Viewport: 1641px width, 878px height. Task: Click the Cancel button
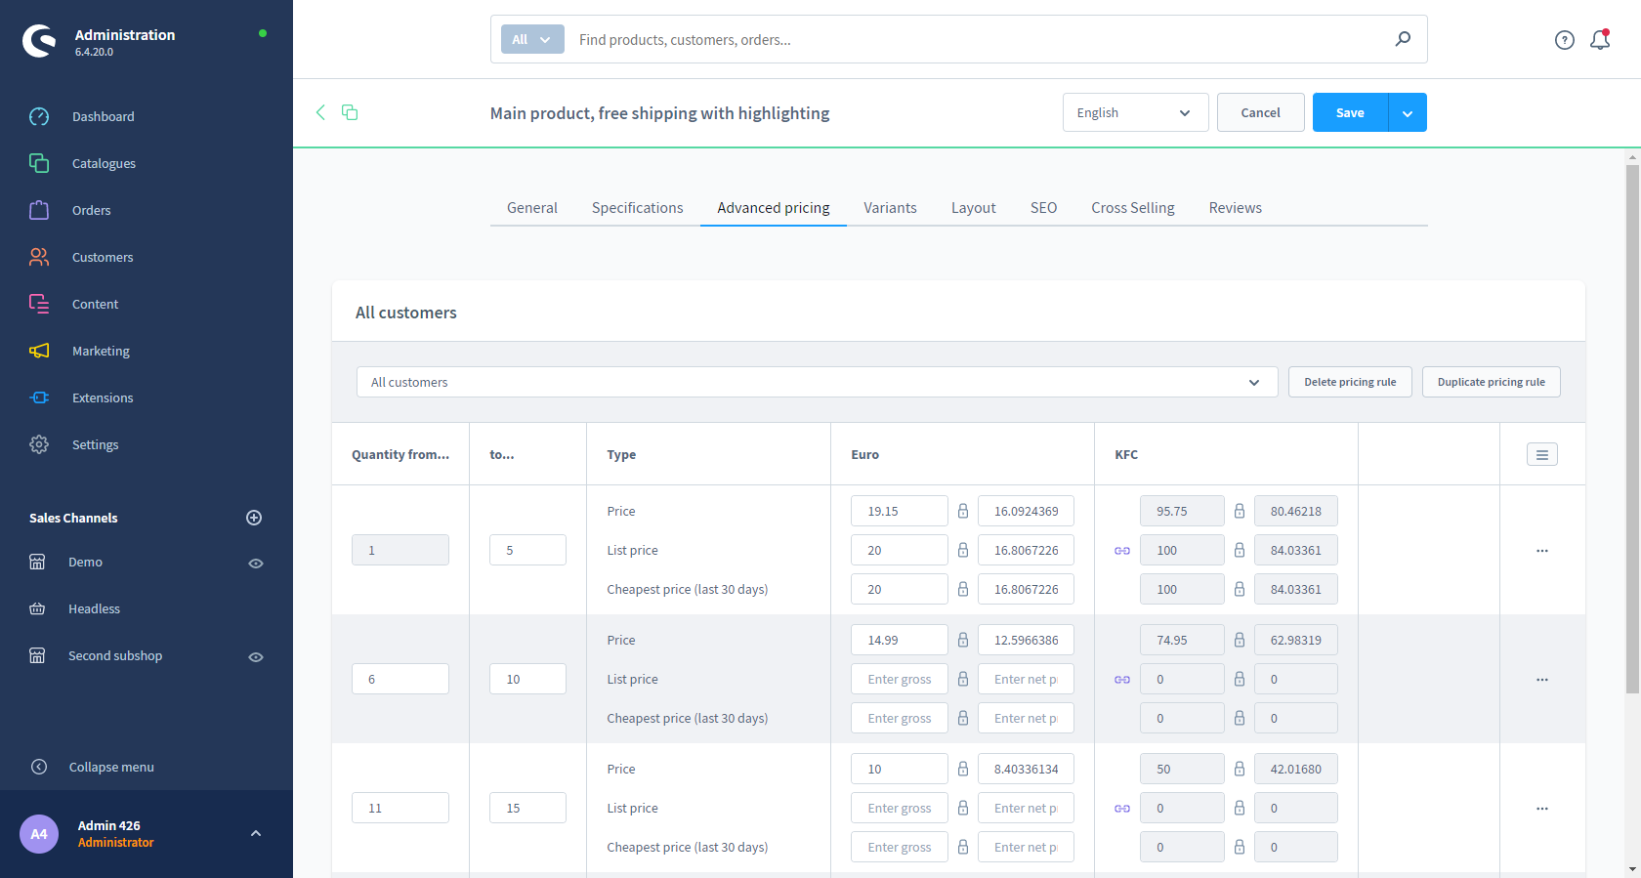click(x=1260, y=112)
